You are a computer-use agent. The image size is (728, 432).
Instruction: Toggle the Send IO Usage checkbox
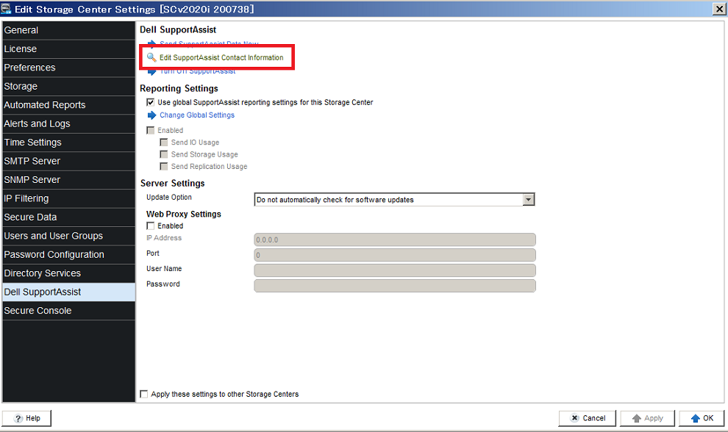(x=164, y=143)
